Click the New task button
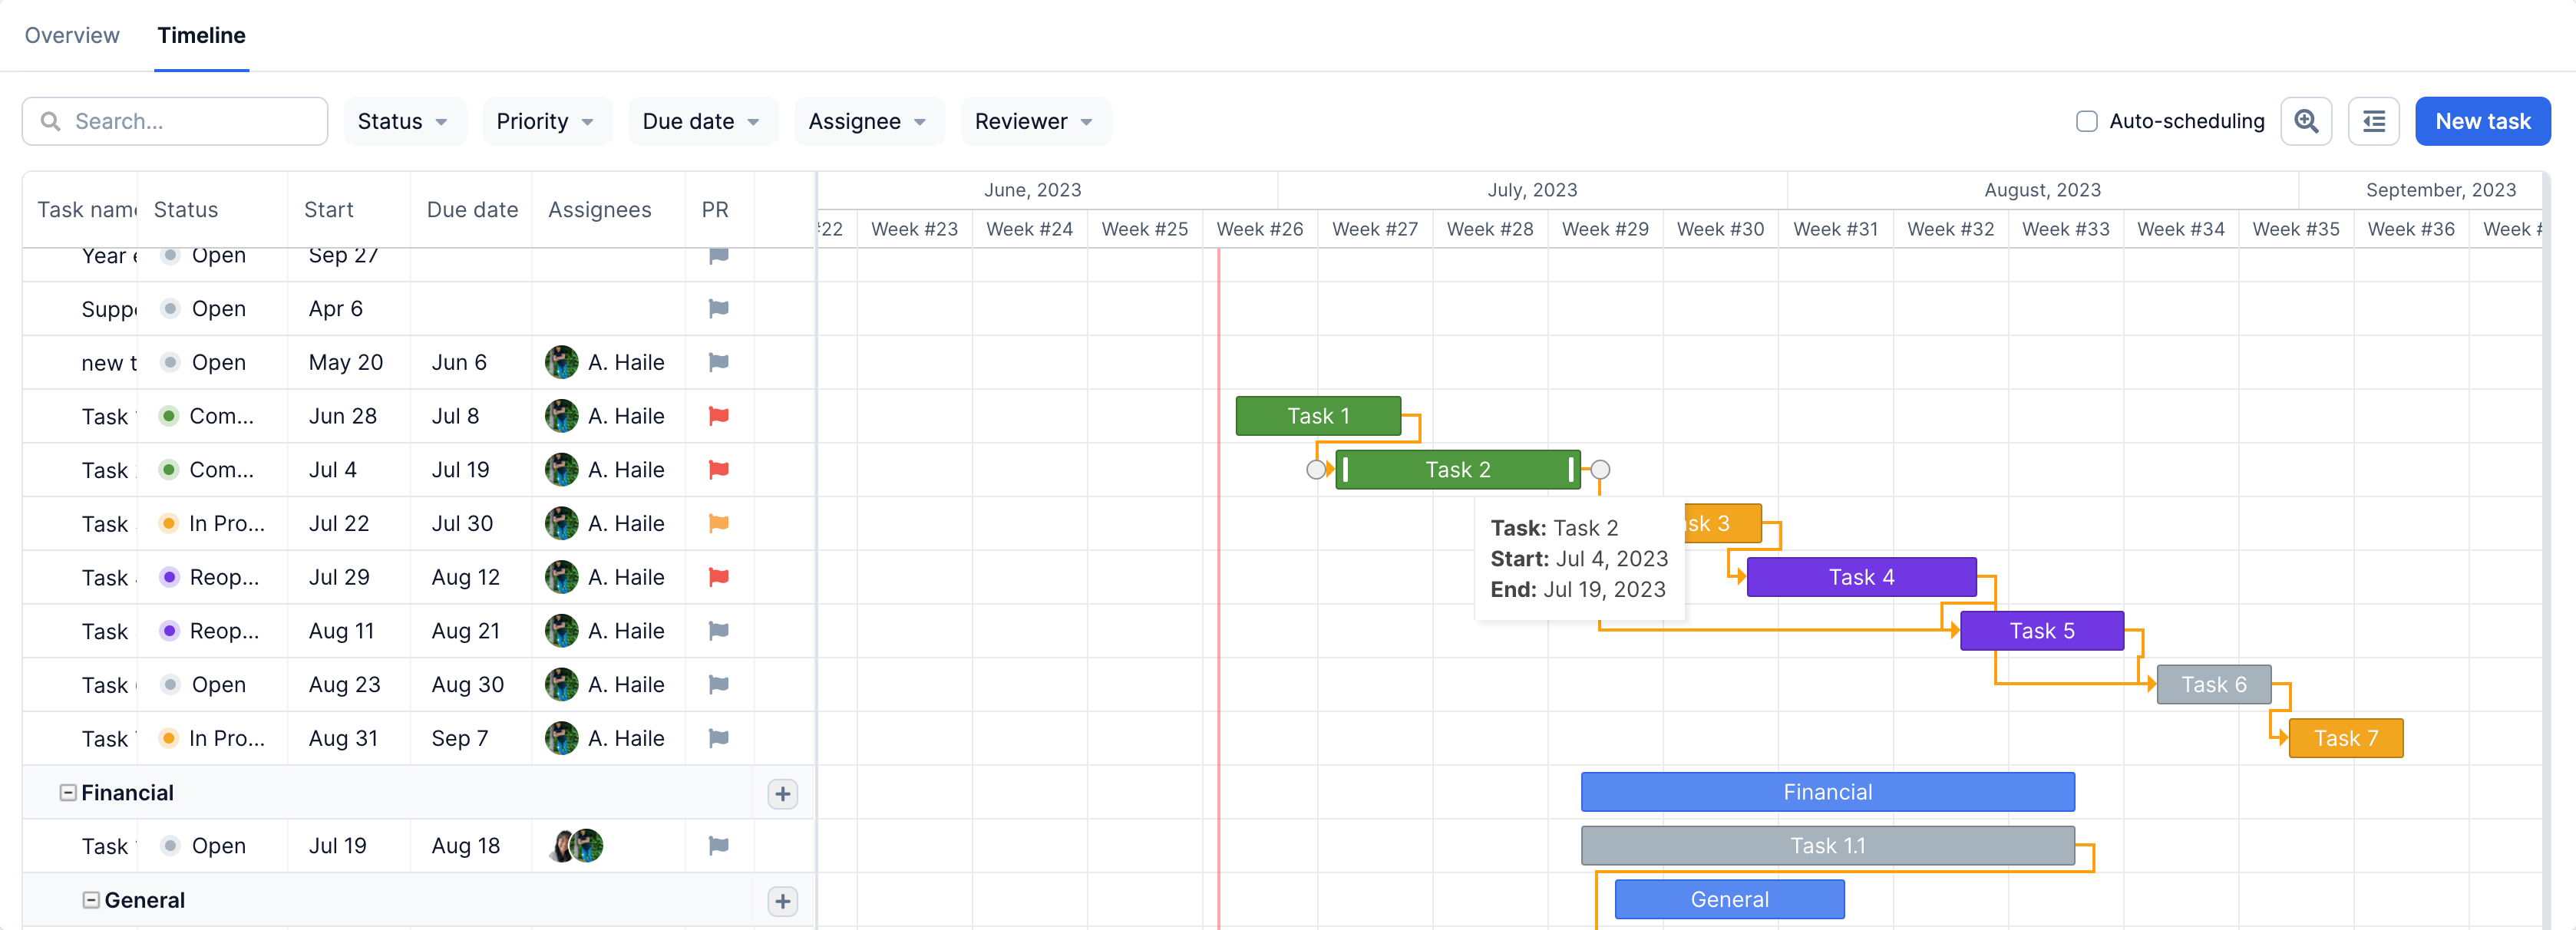The image size is (2576, 930). [2483, 121]
